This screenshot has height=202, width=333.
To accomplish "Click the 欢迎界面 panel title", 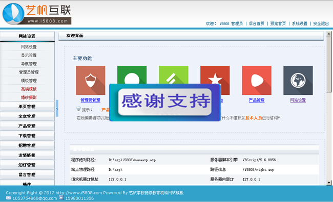I will click(75, 36).
